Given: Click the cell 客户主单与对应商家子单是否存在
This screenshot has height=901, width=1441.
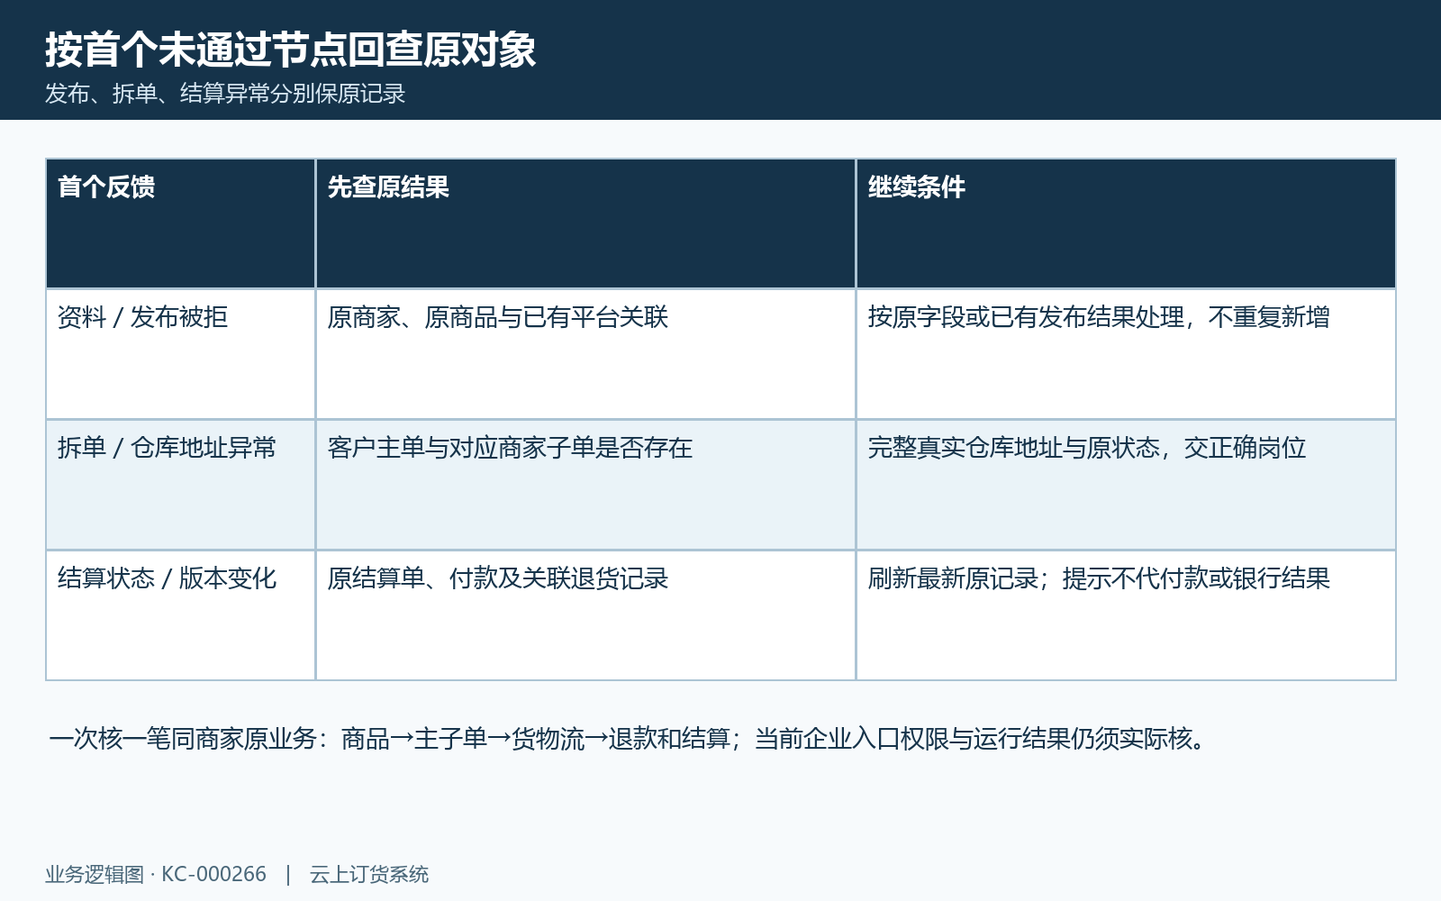Looking at the screenshot, I should coord(585,485).
